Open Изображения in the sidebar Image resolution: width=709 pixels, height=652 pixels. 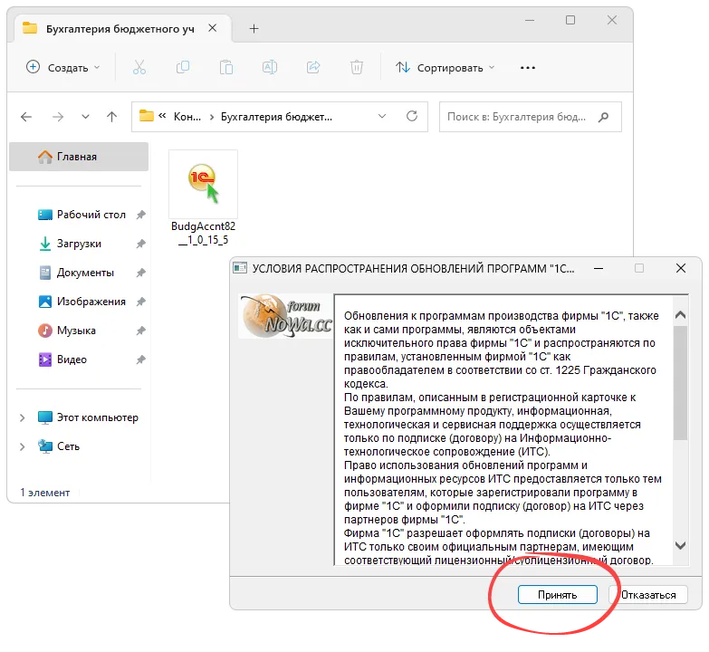(x=91, y=302)
